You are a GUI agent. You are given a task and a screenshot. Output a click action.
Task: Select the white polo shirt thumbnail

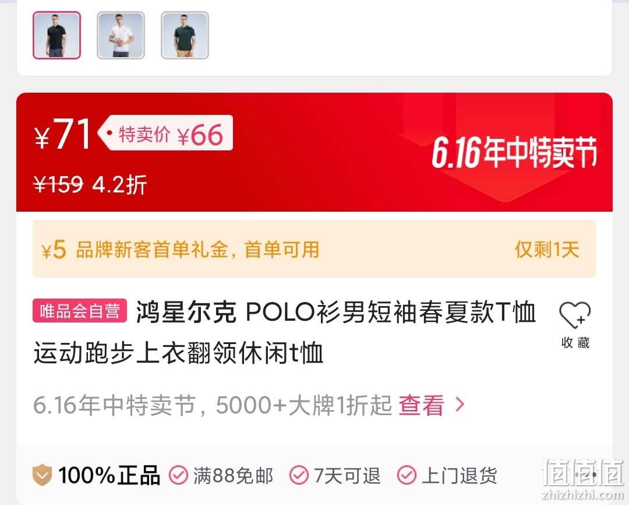click(x=121, y=36)
